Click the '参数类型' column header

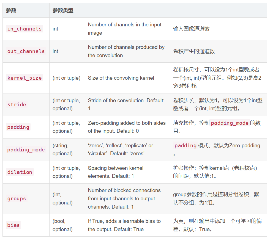tap(63, 10)
